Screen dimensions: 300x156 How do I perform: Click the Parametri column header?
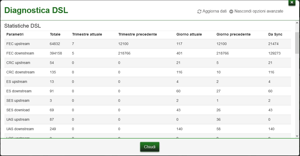15,34
